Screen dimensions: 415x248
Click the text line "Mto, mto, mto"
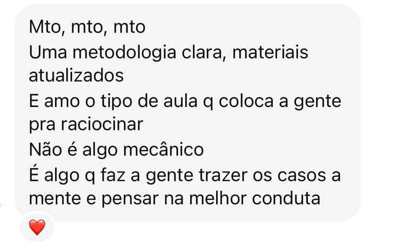(x=87, y=27)
